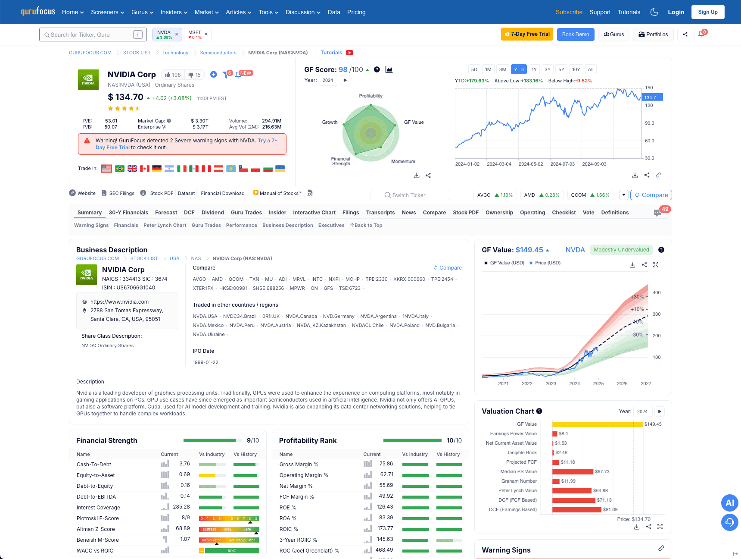Play the GF Score year animation

click(345, 80)
